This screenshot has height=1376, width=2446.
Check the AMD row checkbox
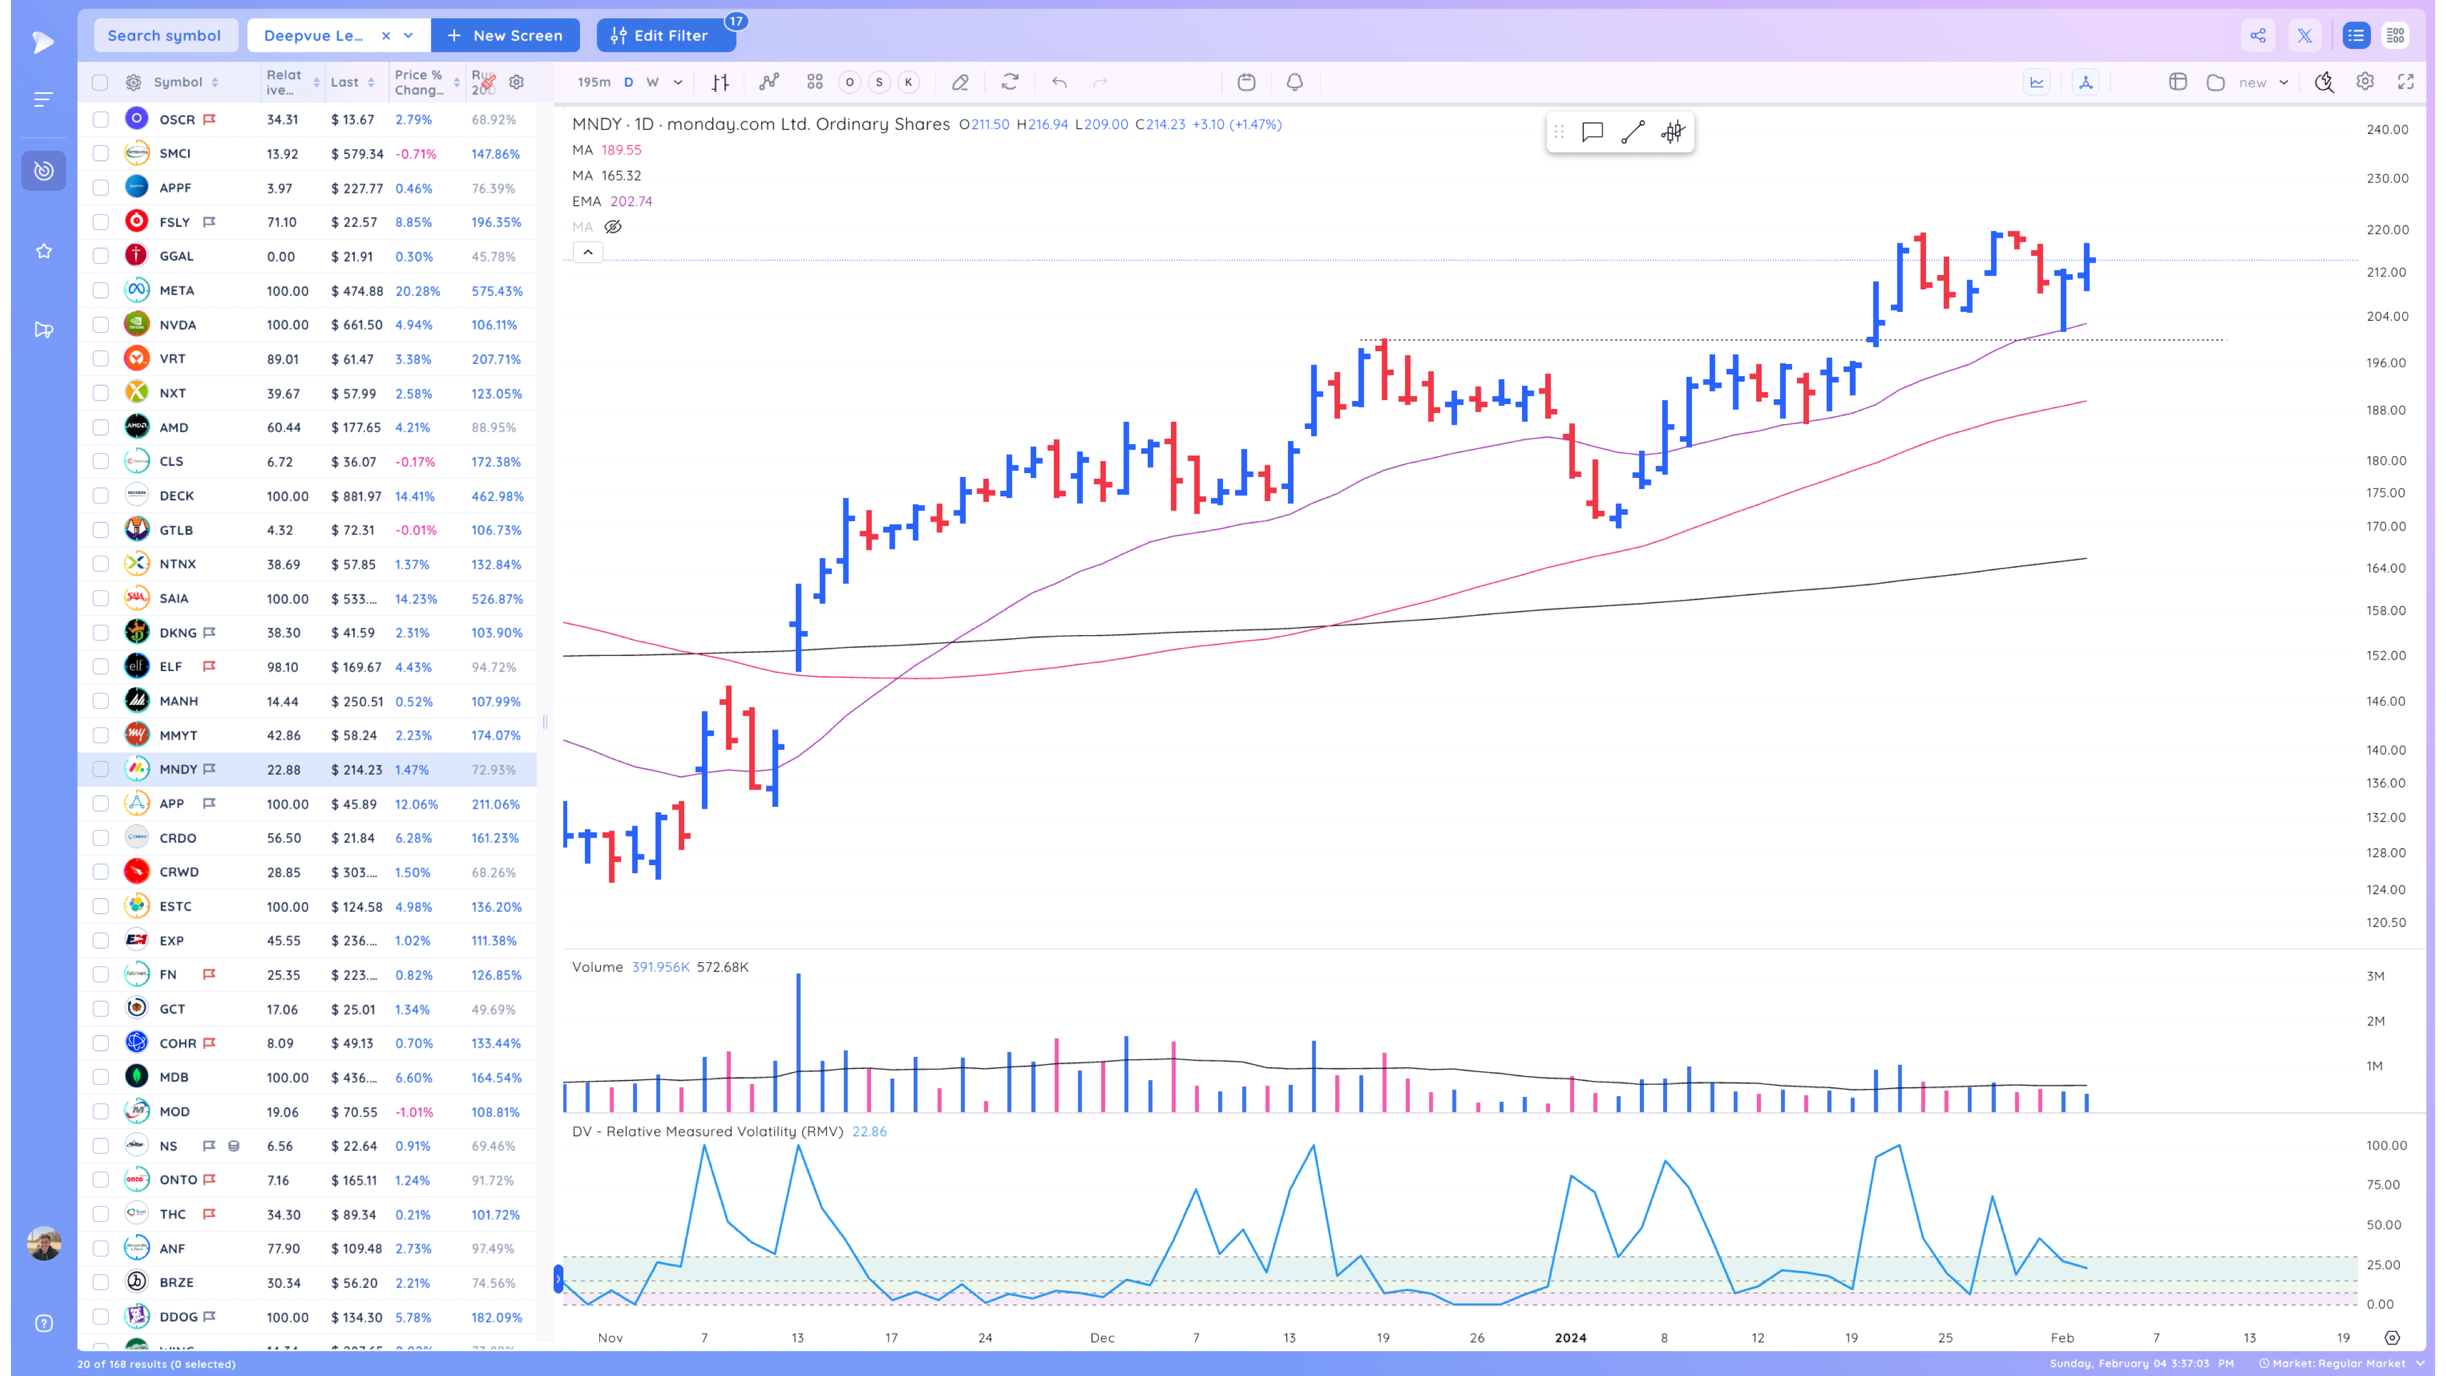[x=99, y=427]
